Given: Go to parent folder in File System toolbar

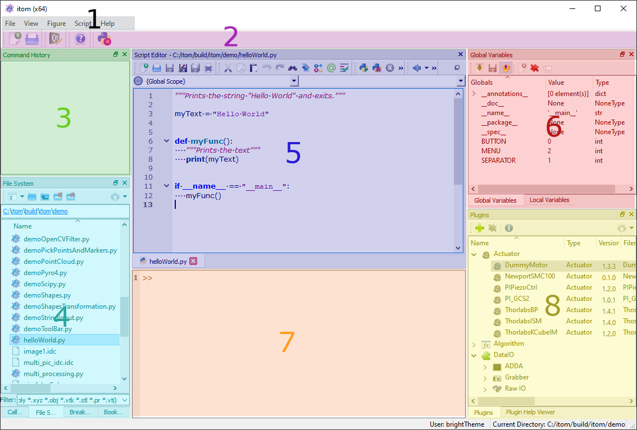Looking at the screenshot, I should (x=45, y=196).
